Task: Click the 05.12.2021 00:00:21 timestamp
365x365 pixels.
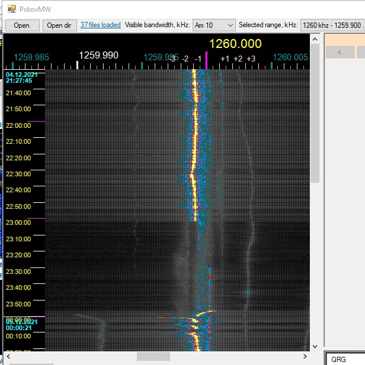Action: (x=21, y=325)
